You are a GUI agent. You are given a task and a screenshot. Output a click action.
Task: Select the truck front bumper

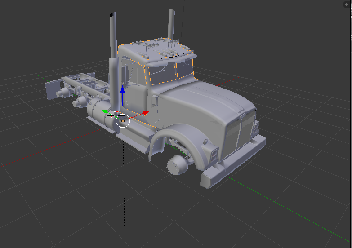click(233, 162)
